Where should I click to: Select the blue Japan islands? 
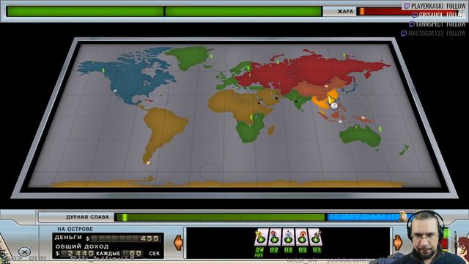352,88
